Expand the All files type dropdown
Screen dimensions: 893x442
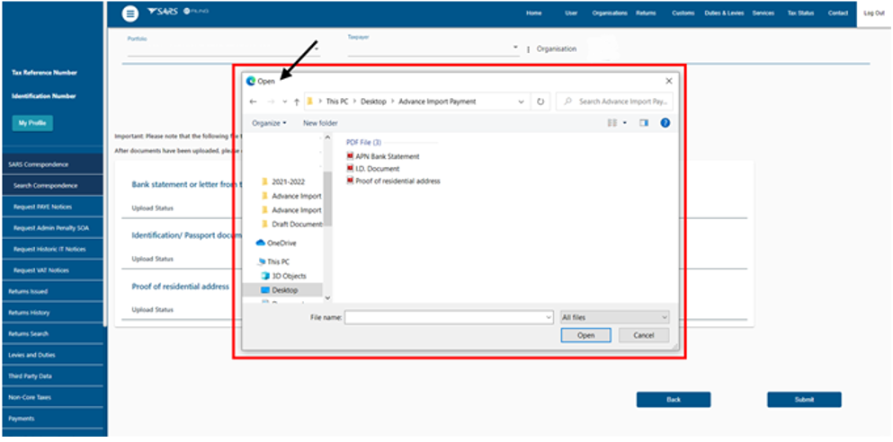[614, 317]
